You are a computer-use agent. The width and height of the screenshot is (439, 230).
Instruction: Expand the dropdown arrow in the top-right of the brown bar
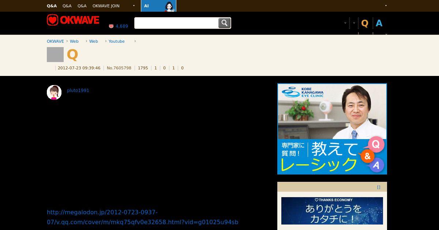tap(386, 6)
